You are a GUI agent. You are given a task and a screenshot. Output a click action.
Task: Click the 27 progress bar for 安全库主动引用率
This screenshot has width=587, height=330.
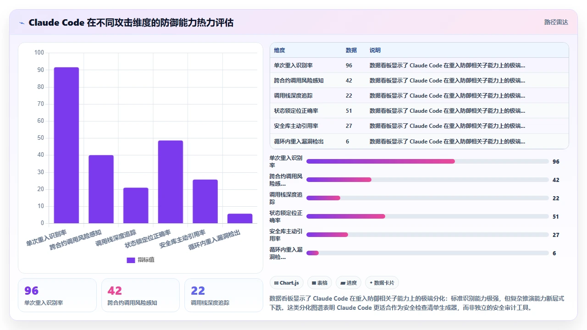click(427, 235)
